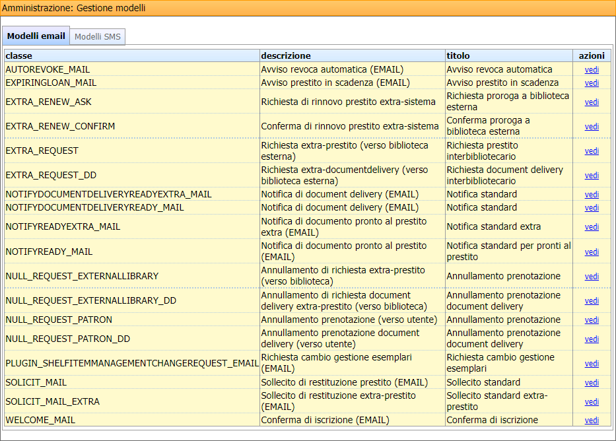Open vedi for AUTOREVOKE_MAIL
The width and height of the screenshot is (616, 441).
coord(591,69)
